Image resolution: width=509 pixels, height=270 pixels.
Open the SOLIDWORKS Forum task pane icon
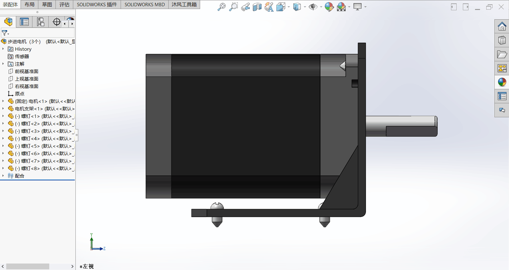(x=502, y=110)
